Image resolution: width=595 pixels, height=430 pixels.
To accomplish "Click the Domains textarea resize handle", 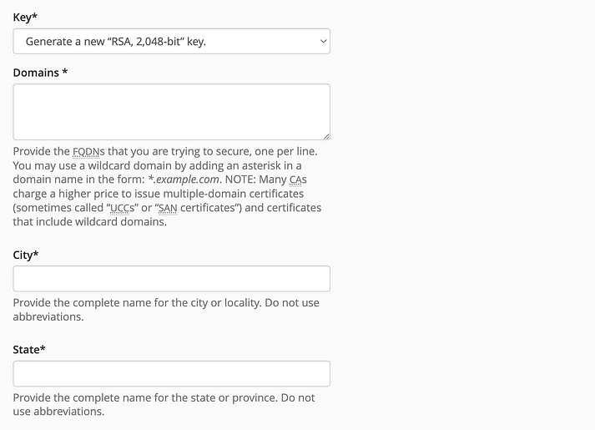I will point(325,135).
